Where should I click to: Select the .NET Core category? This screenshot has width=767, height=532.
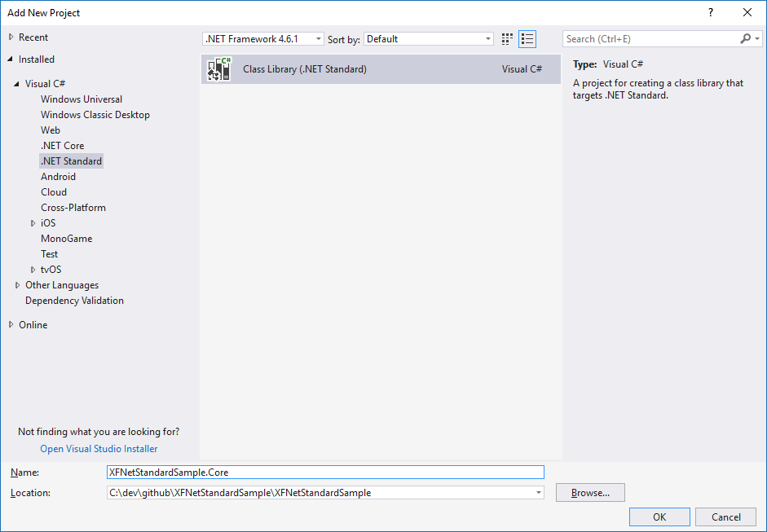62,146
